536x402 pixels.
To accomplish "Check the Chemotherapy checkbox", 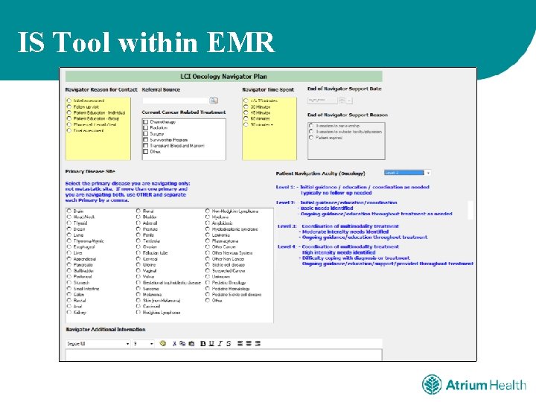I will 146,121.
